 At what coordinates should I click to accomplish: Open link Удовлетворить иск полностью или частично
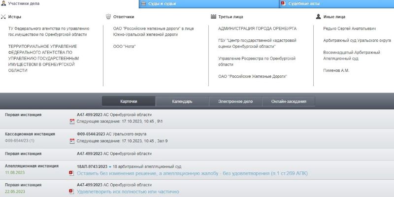(128, 192)
